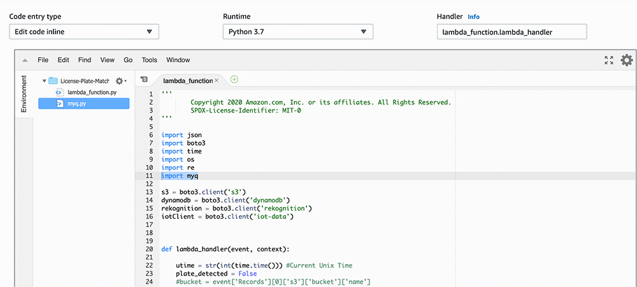The image size is (637, 287).
Task: Open the Window menu
Action: [178, 60]
